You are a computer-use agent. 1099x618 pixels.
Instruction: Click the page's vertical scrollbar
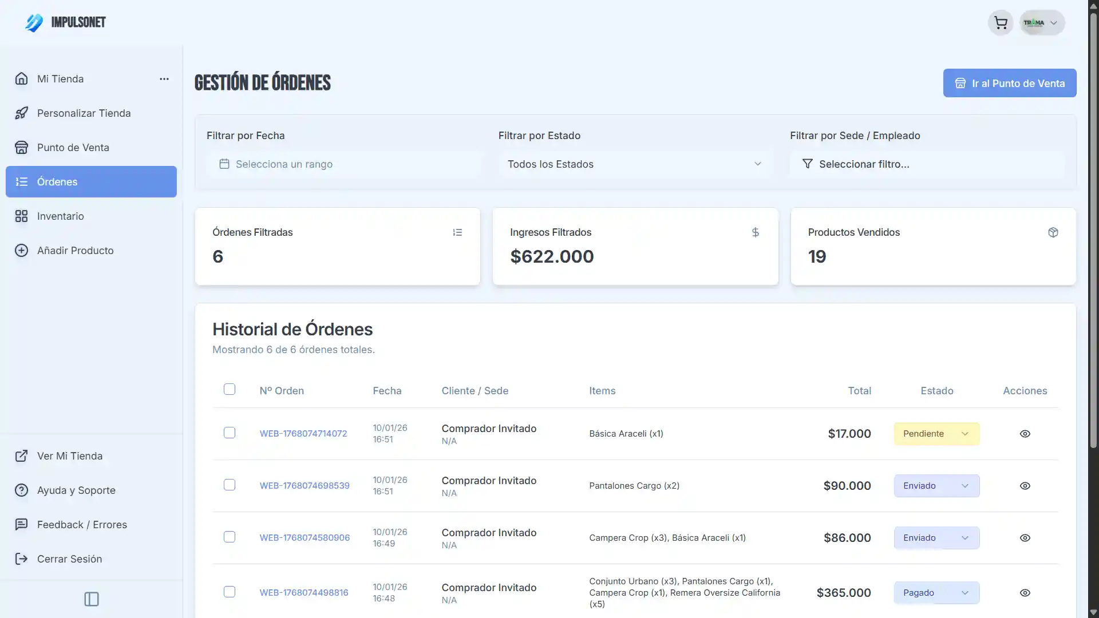1093,229
